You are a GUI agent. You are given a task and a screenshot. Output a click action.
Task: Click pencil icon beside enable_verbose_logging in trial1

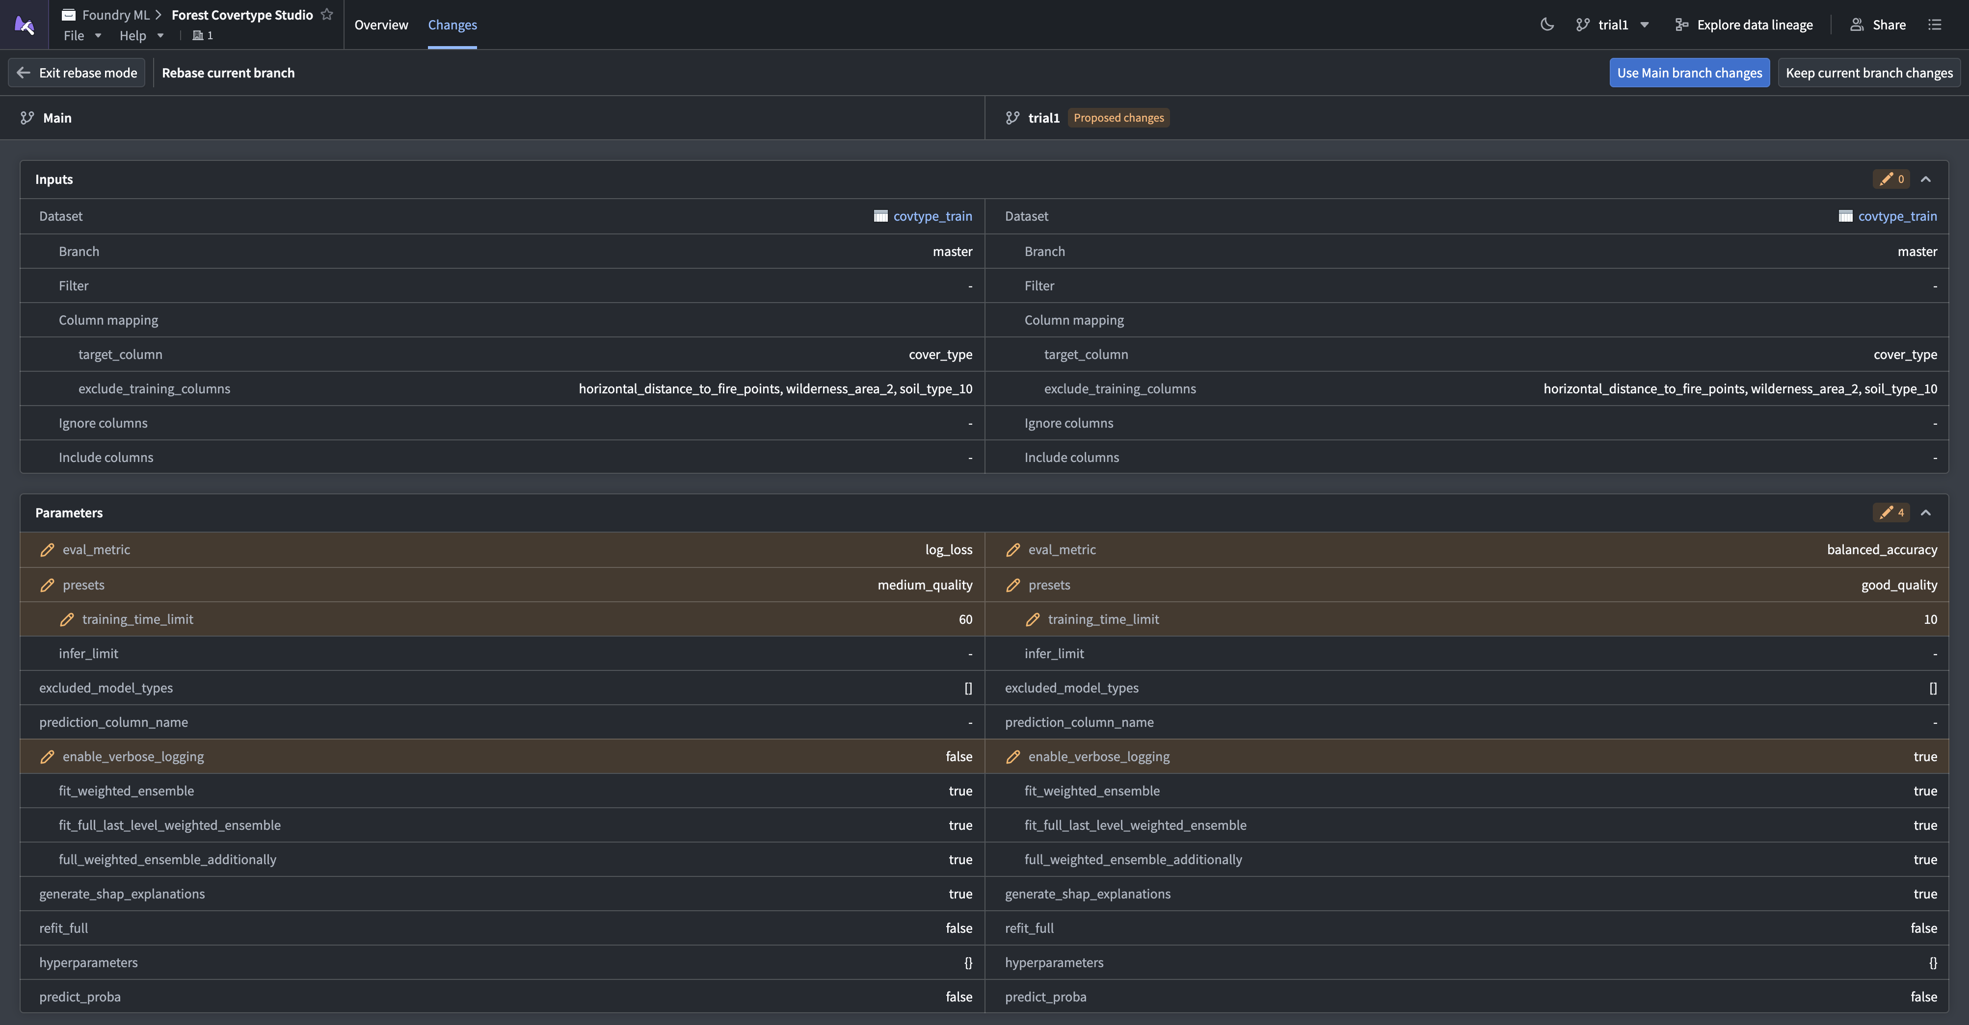[x=1013, y=757]
